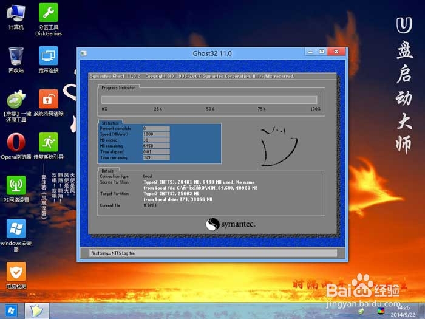Click the Ghost mascot drawing
425x319 pixels.
[279, 146]
